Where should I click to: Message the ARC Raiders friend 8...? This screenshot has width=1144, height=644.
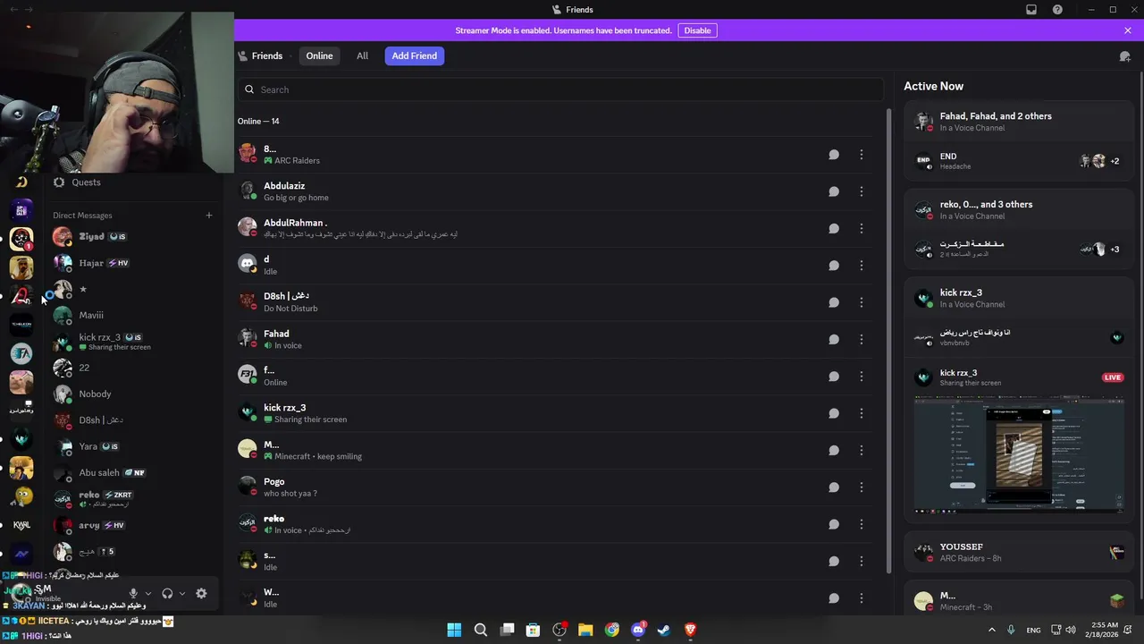point(834,155)
